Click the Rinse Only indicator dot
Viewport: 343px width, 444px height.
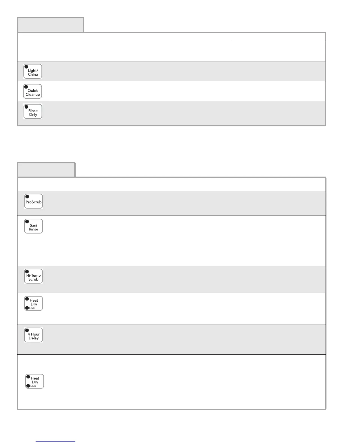point(26,107)
